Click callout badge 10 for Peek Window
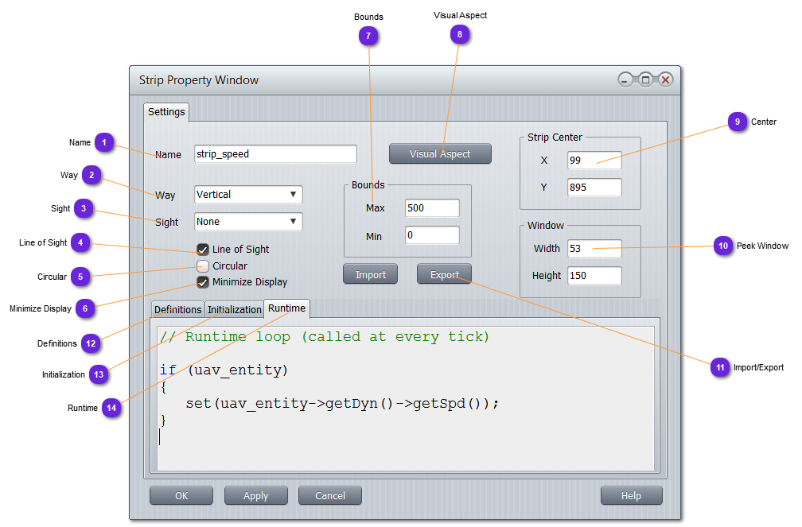 722,246
